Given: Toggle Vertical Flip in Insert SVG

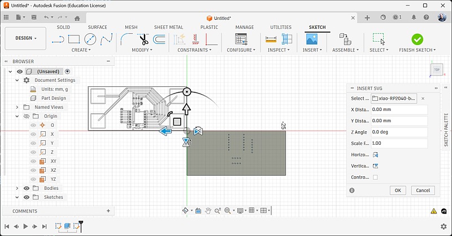Looking at the screenshot, I should [x=375, y=166].
